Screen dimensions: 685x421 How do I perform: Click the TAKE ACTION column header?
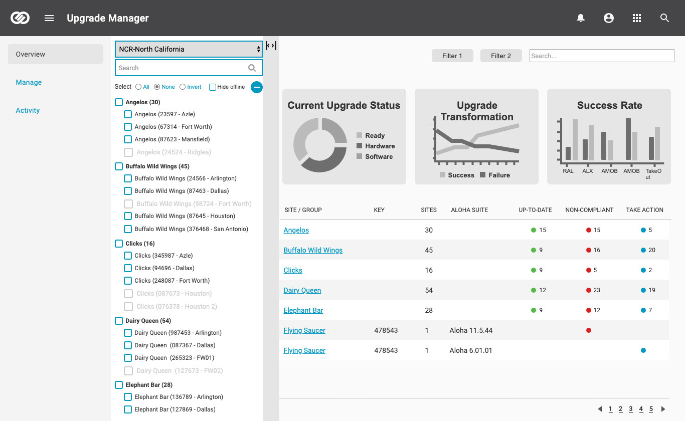(x=644, y=210)
